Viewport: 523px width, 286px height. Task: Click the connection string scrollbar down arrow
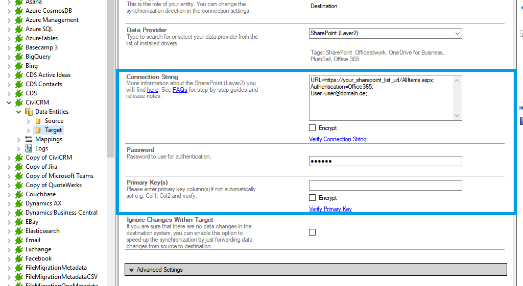click(x=457, y=116)
